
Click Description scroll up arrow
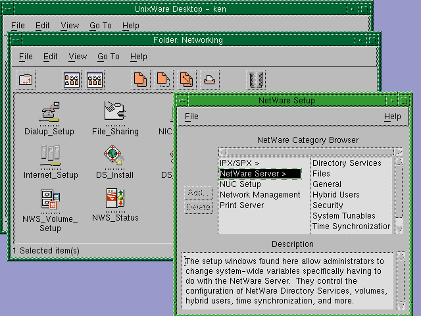click(401, 255)
